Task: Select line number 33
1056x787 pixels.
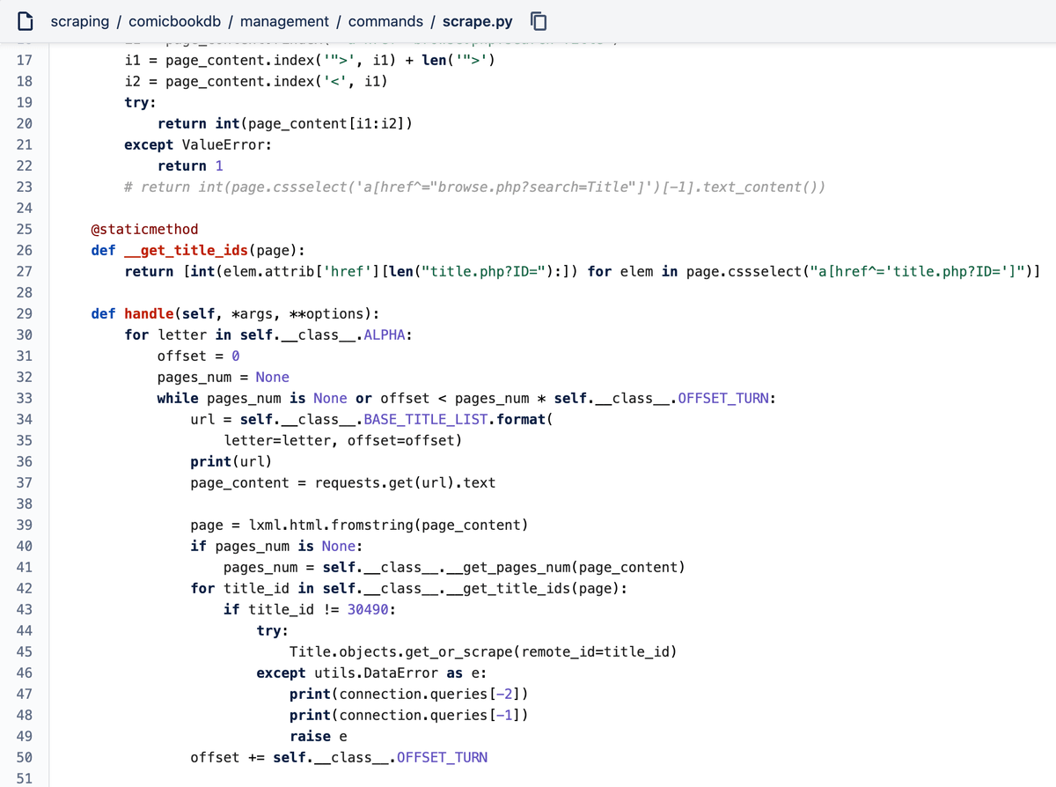Action: (x=25, y=398)
